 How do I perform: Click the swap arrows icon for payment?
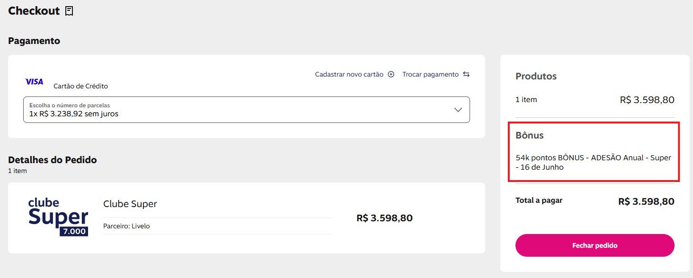(466, 74)
